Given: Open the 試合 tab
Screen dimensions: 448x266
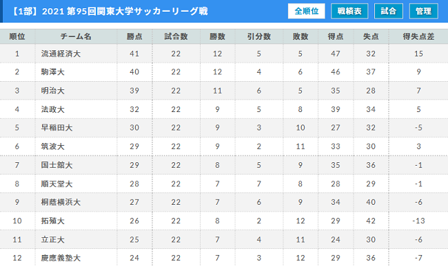Looking at the screenshot, I should pos(389,11).
